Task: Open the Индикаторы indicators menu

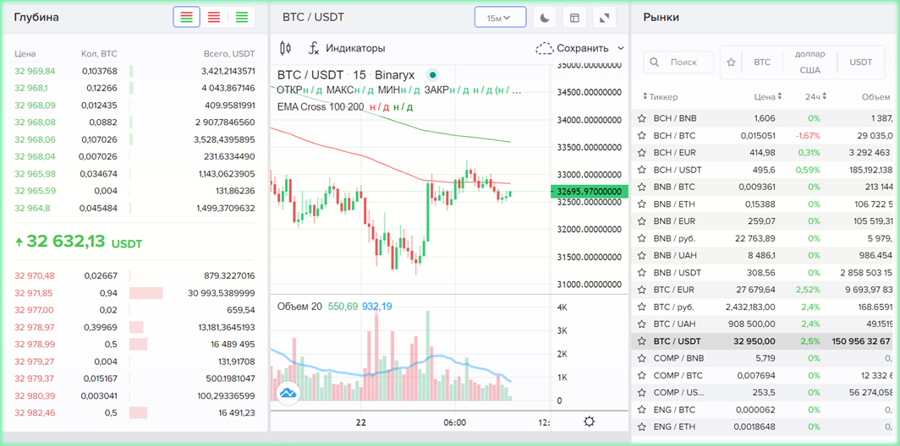Action: point(347,48)
